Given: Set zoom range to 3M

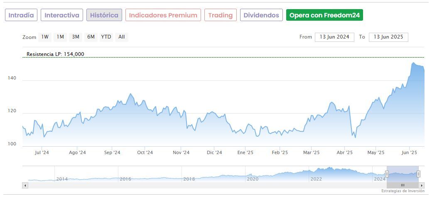Looking at the screenshot, I should tap(75, 37).
